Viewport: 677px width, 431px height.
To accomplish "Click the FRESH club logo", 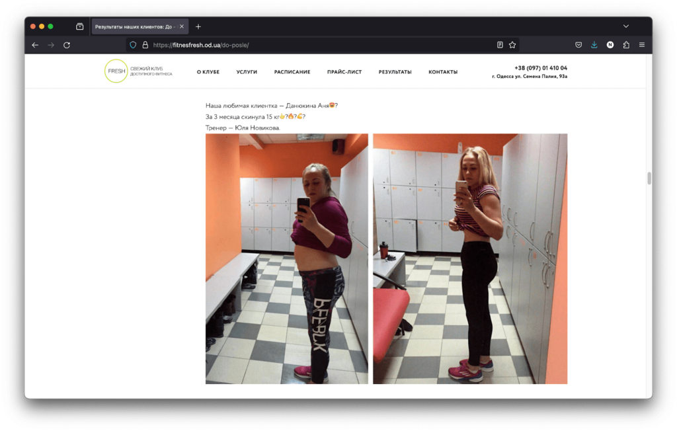I will [x=116, y=71].
